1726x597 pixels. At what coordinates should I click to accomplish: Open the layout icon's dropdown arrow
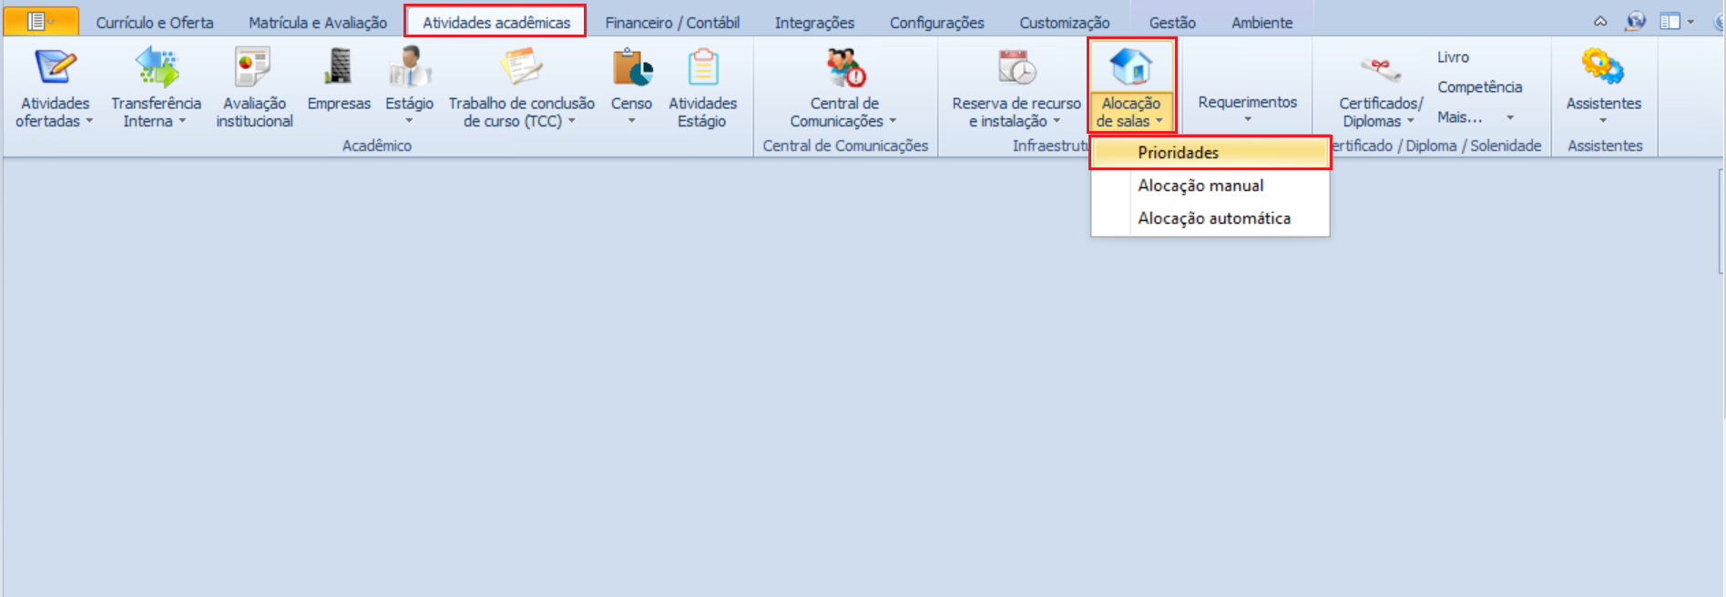(x=1690, y=22)
